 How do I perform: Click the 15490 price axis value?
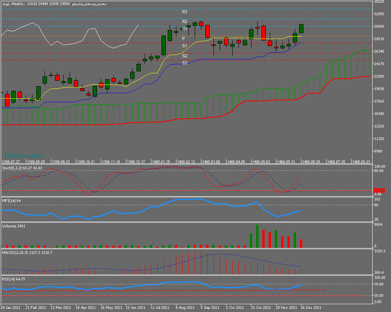pos(379,114)
